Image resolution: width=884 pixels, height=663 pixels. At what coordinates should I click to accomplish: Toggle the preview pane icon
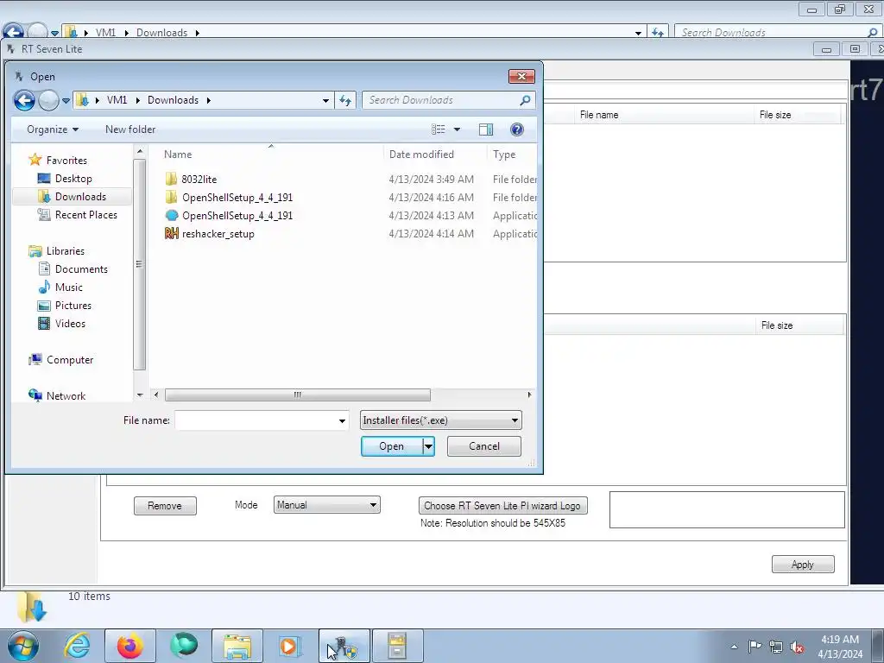[486, 129]
